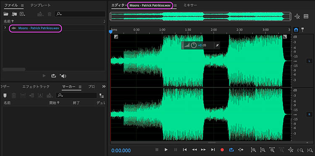Click the fade-out handle on the waveform
This screenshot has width=315, height=156.
coord(285,37)
